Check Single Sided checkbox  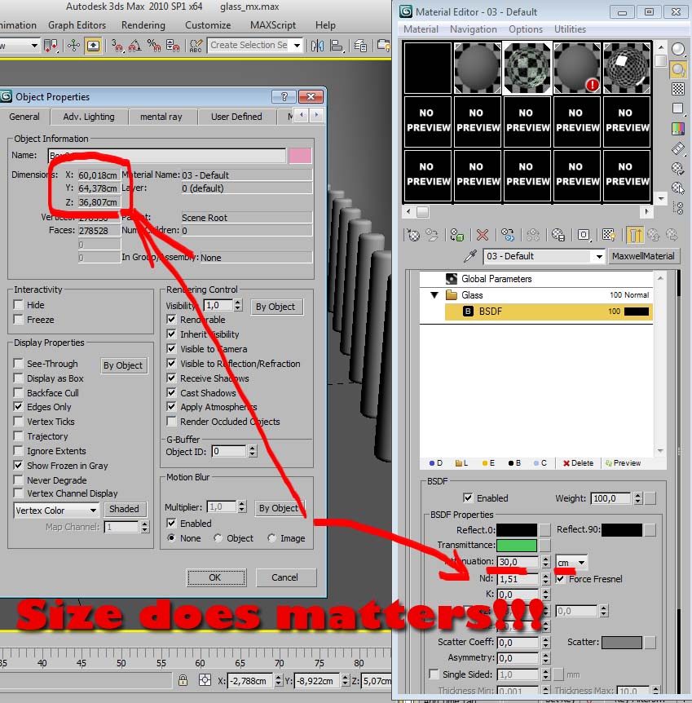tap(434, 674)
